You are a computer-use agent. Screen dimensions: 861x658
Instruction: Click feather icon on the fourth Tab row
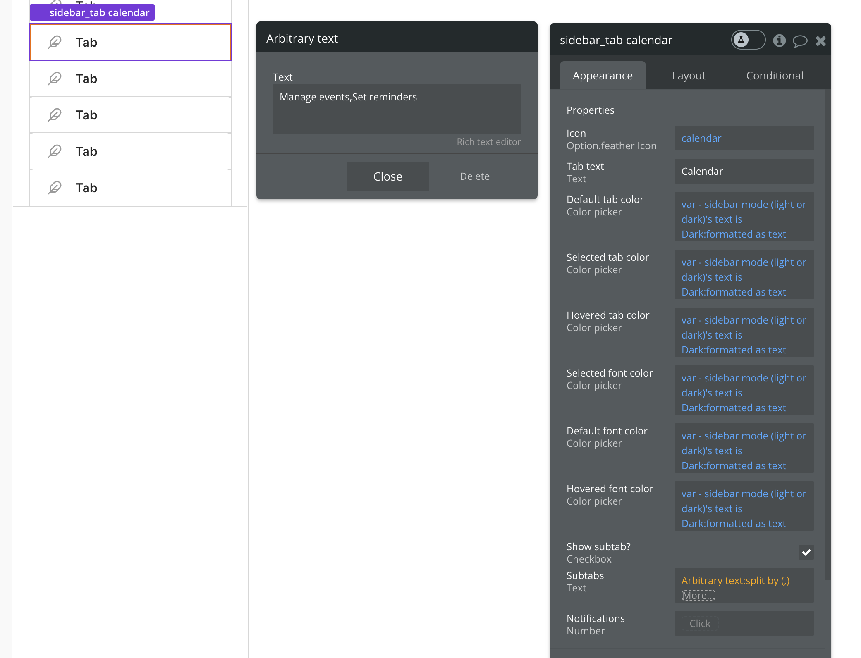[55, 151]
